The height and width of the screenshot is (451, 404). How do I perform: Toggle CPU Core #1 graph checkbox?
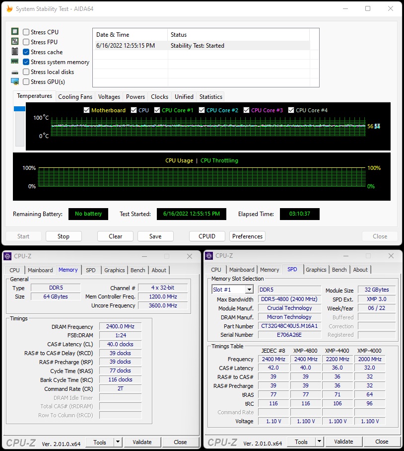[157, 110]
